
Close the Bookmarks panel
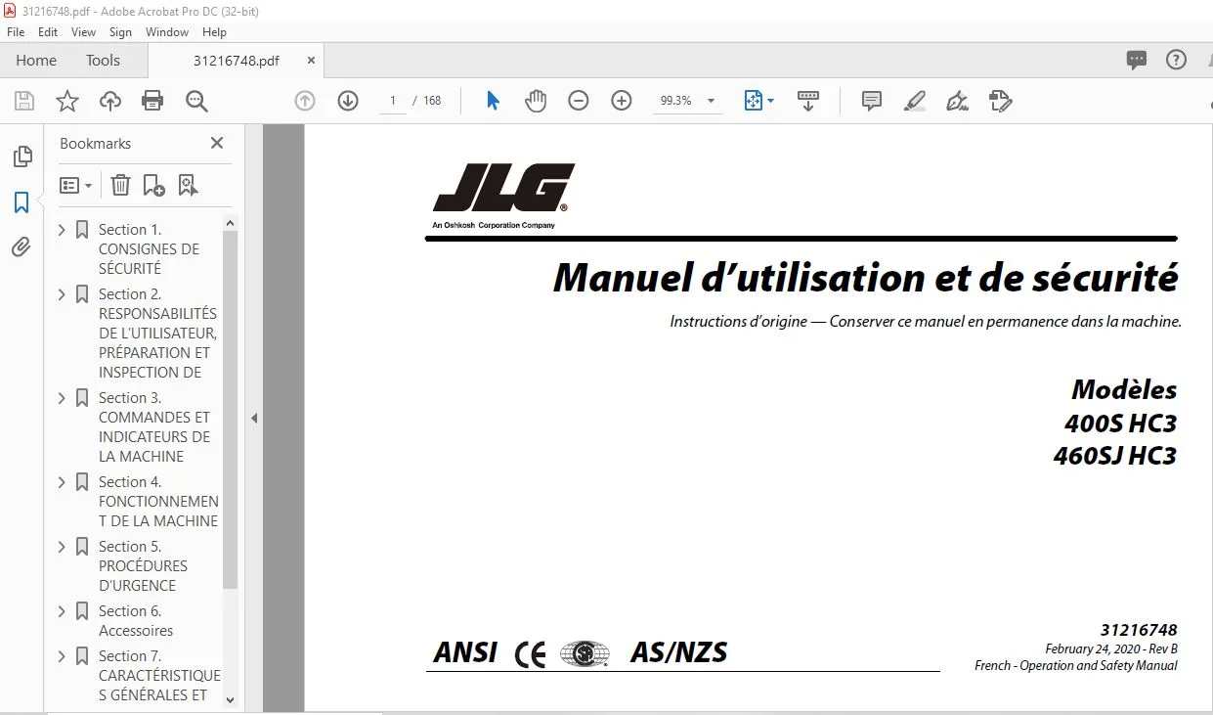(x=217, y=143)
